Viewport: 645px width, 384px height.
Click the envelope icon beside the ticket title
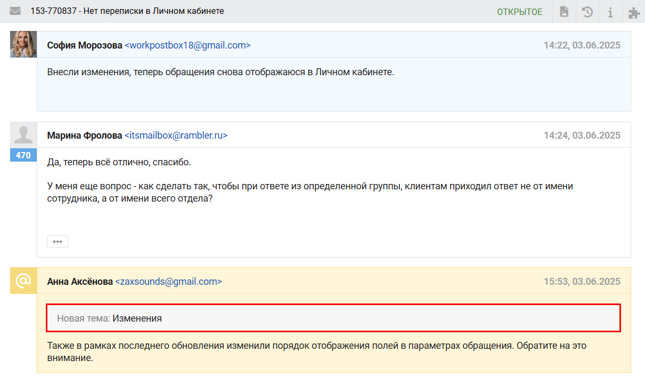pos(15,11)
